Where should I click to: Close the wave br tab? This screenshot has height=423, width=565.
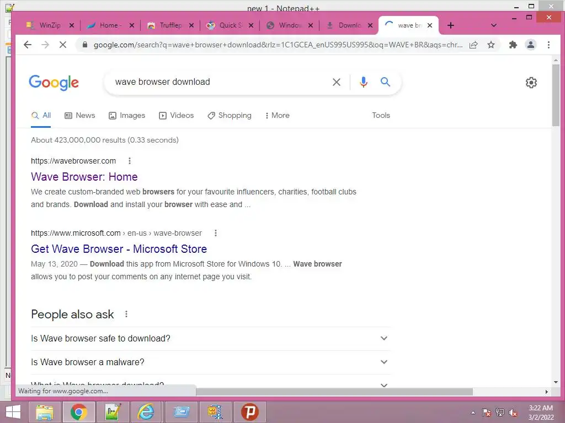[x=429, y=25]
